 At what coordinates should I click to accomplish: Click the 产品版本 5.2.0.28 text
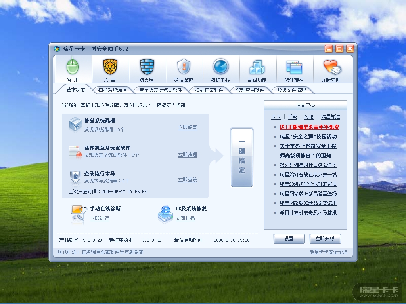point(80,240)
